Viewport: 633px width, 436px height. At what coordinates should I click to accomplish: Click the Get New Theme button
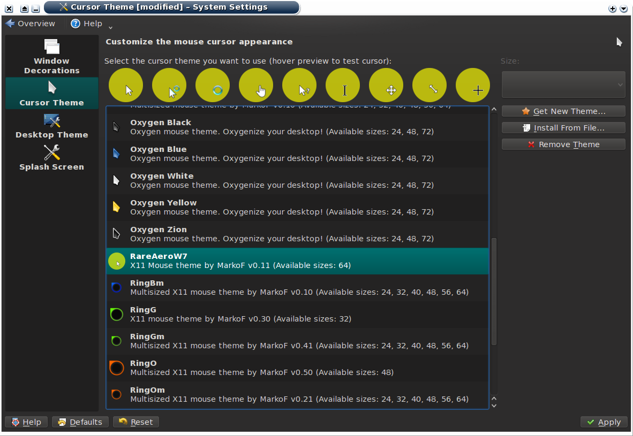click(x=563, y=111)
